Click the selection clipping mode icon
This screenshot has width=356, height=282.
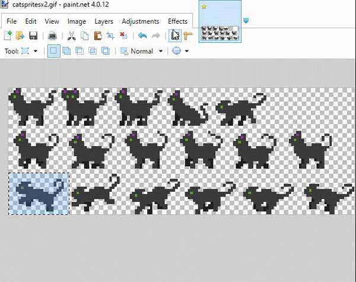(x=176, y=51)
